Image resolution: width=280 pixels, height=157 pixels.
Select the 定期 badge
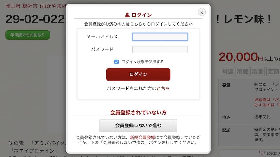click(273, 72)
